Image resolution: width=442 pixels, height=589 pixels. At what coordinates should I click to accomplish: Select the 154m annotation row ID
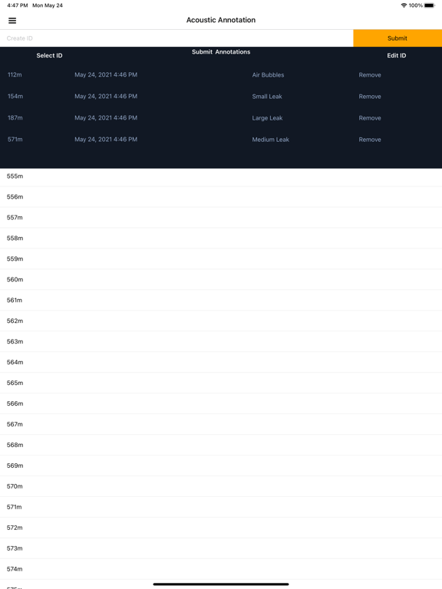[15, 96]
